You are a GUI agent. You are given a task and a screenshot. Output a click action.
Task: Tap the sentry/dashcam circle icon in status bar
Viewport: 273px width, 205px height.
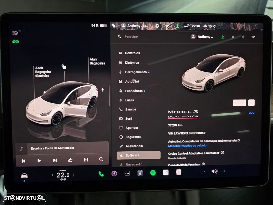click(x=157, y=26)
